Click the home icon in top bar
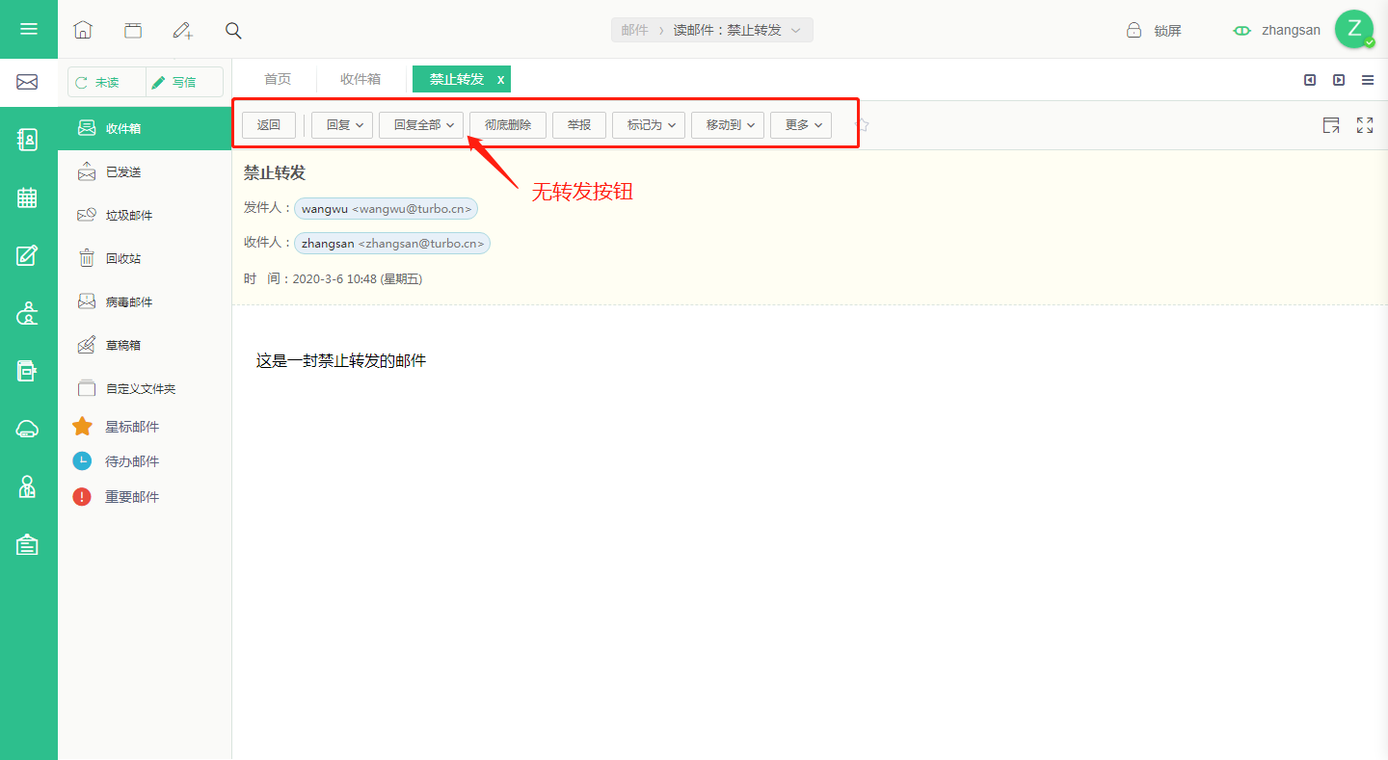The image size is (1388, 760). coord(83,30)
